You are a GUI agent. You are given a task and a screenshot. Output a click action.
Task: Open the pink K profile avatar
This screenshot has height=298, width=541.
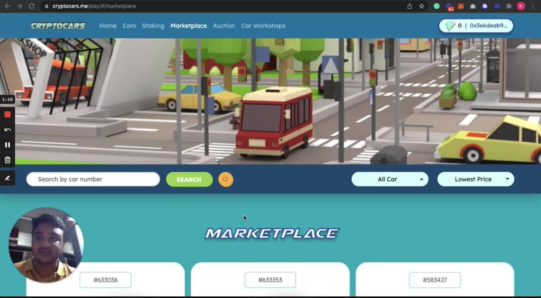(521, 6)
